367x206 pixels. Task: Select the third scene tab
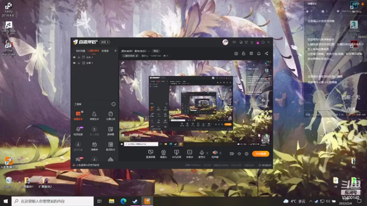(105, 51)
